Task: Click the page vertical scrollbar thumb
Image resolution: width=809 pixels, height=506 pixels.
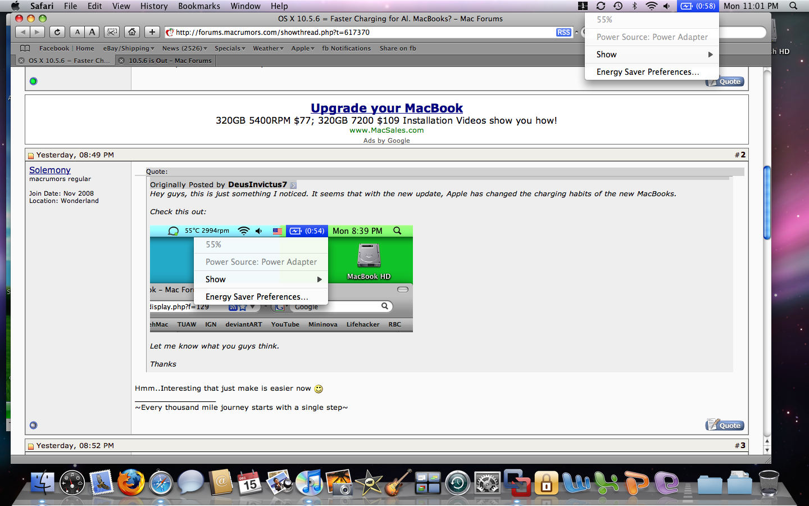Action: (767, 202)
